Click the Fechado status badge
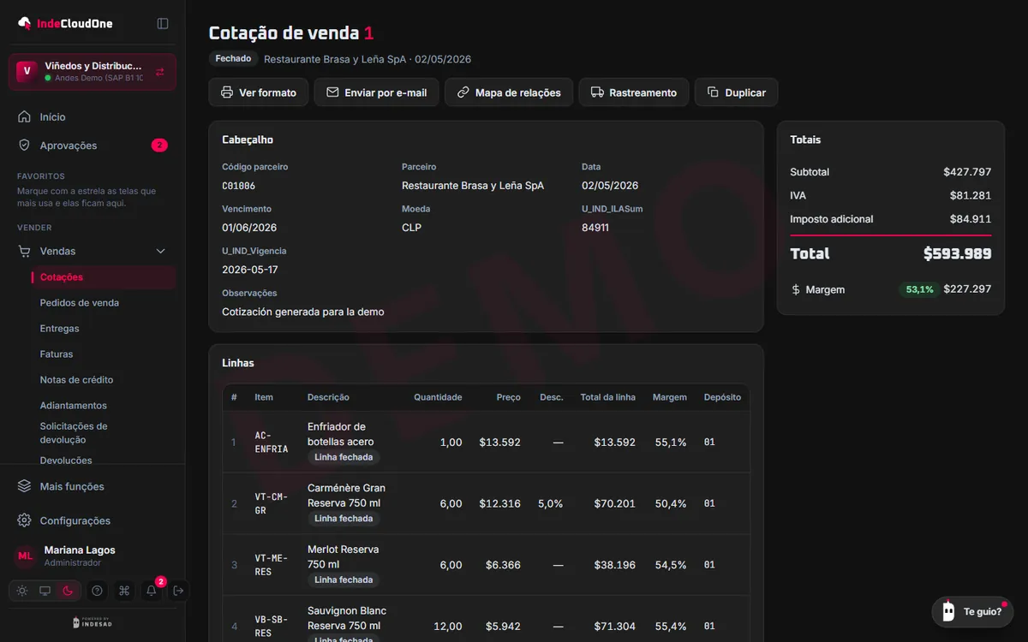This screenshot has width=1028, height=642. coord(233,59)
